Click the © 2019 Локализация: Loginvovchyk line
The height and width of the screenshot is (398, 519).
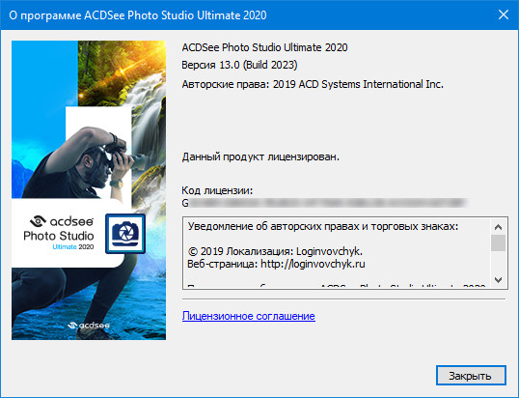point(275,251)
